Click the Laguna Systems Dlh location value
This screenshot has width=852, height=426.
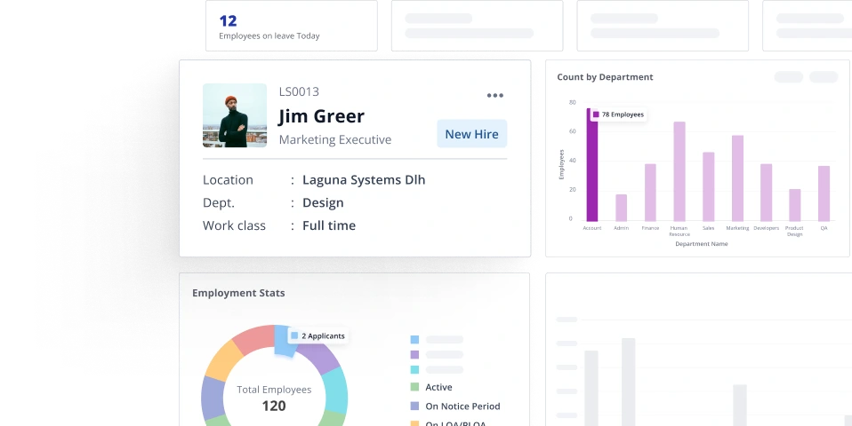pos(364,180)
